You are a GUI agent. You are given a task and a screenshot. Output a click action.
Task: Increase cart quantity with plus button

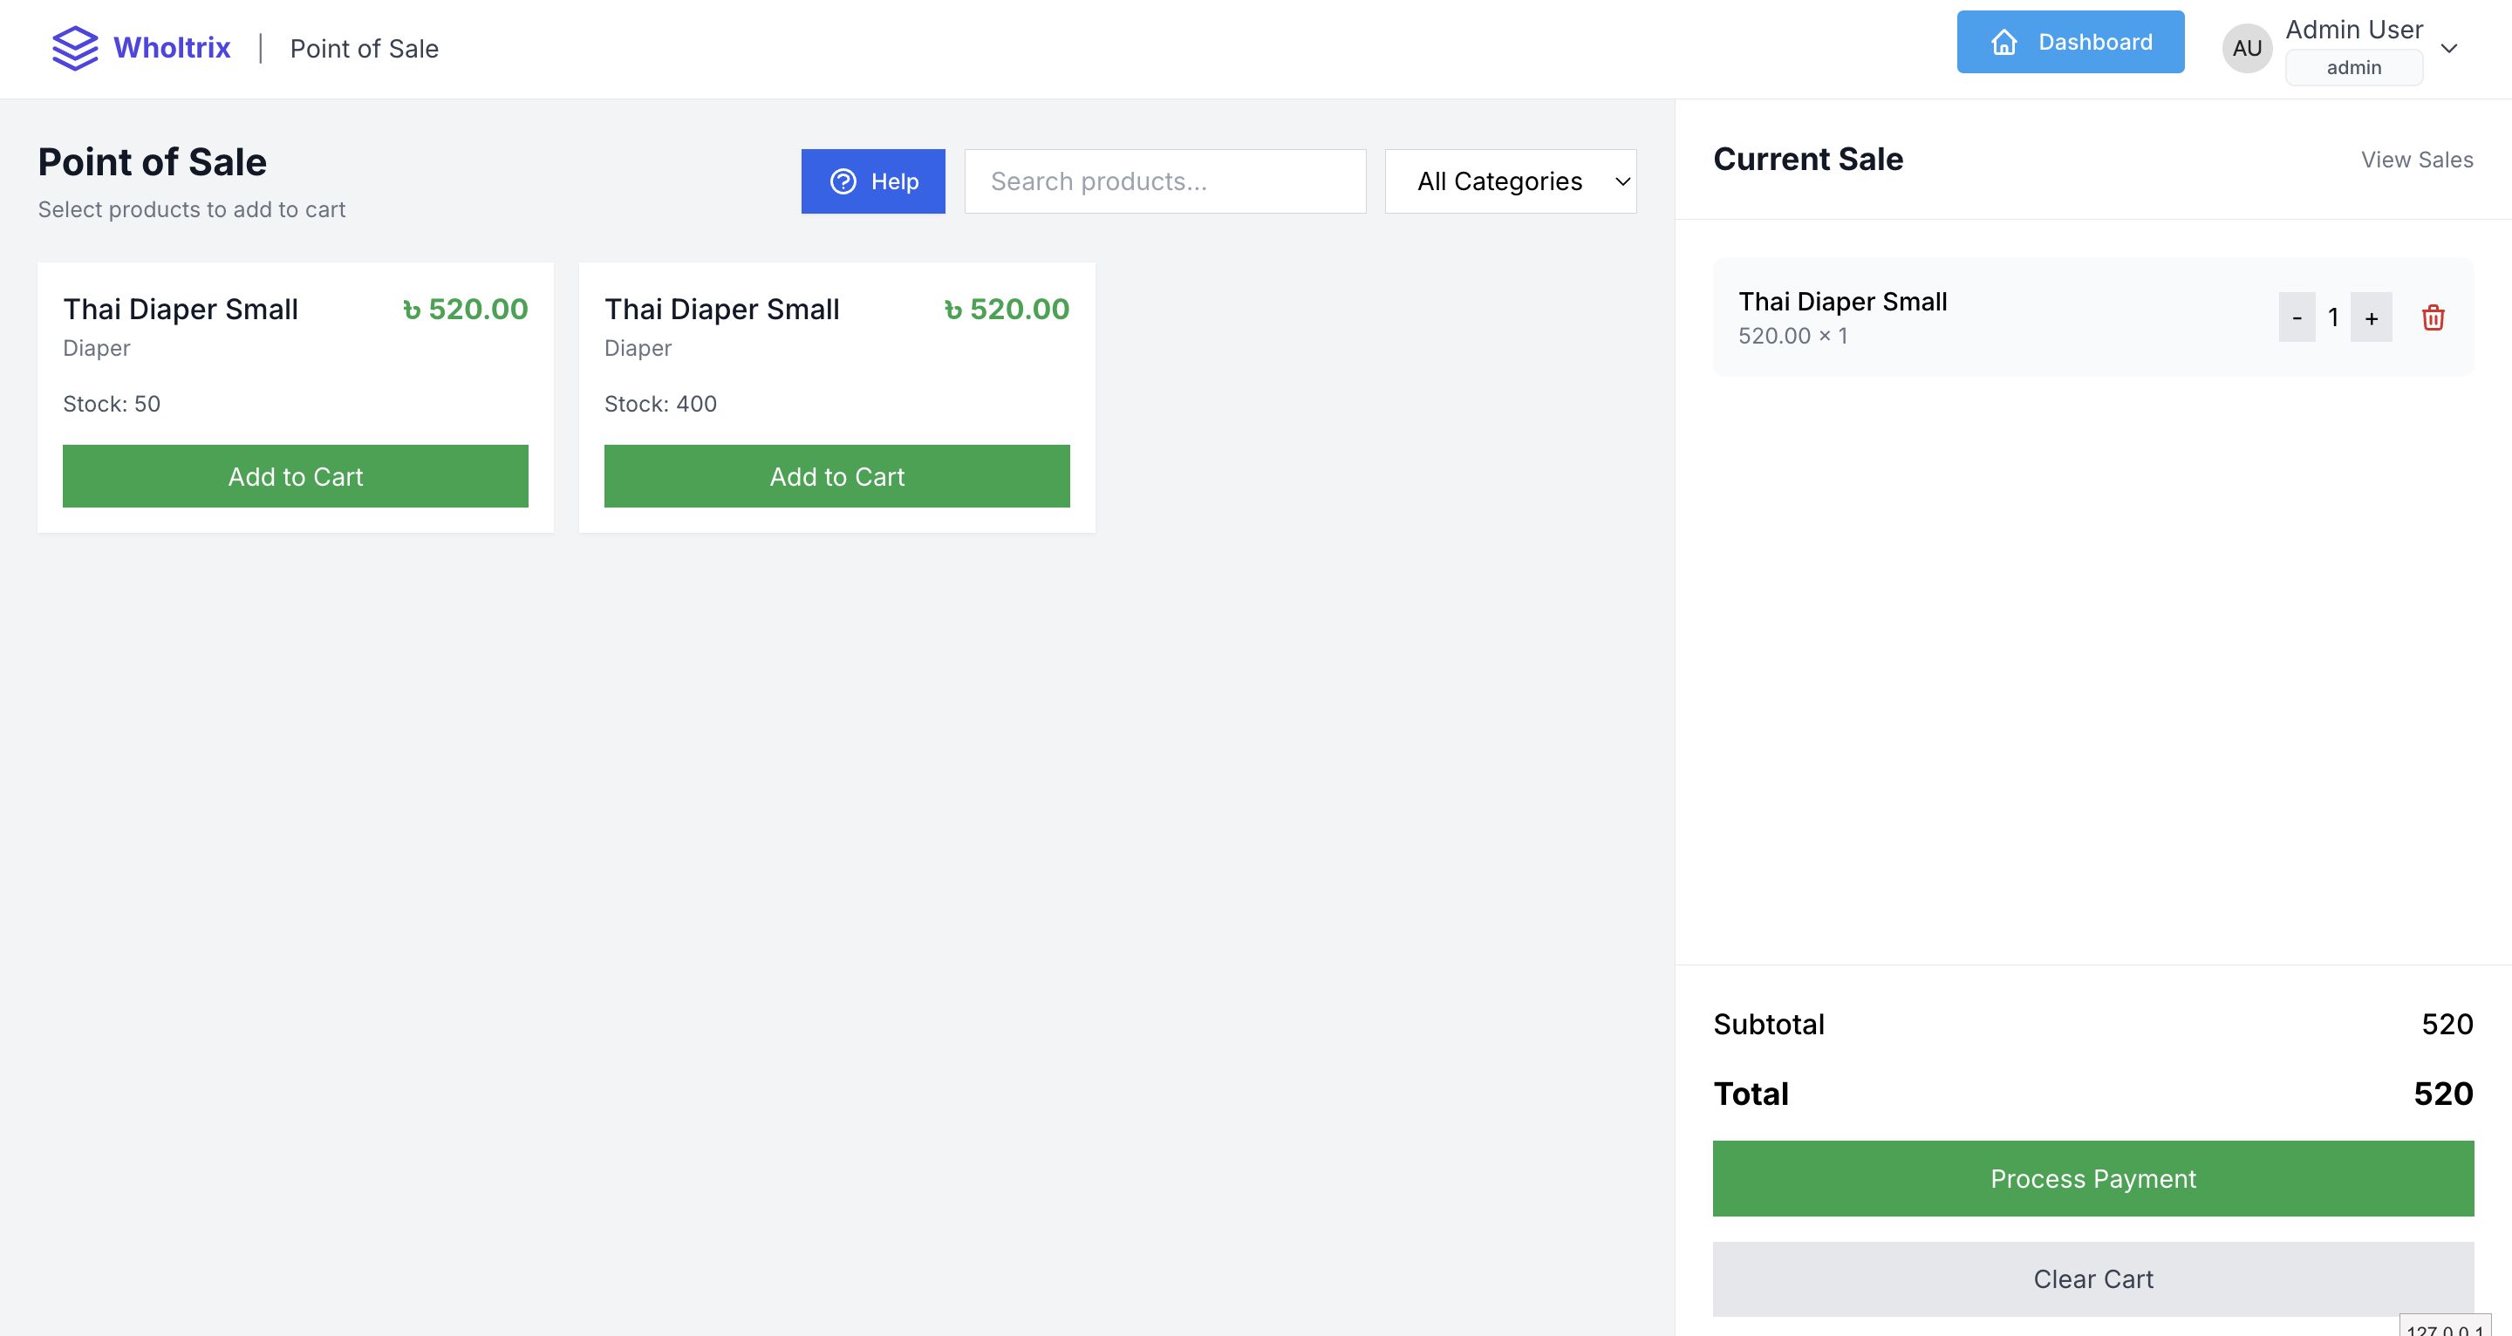[2371, 318]
